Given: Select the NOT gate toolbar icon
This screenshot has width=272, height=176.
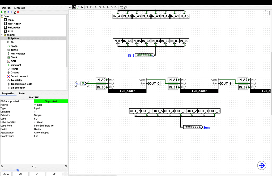Looking at the screenshot, I should (96, 7).
